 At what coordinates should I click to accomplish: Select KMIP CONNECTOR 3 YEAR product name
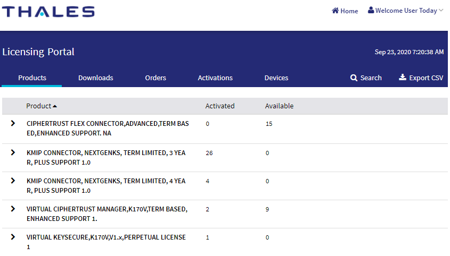point(106,158)
